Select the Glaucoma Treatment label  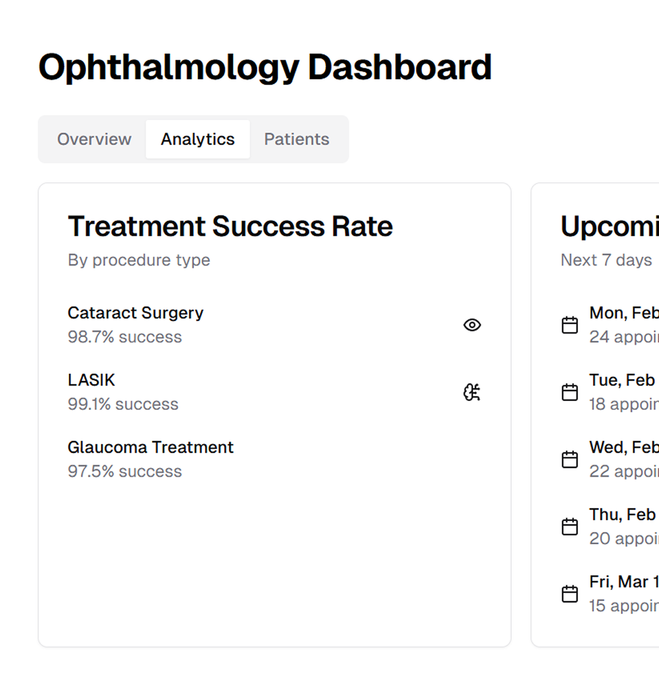[151, 447]
